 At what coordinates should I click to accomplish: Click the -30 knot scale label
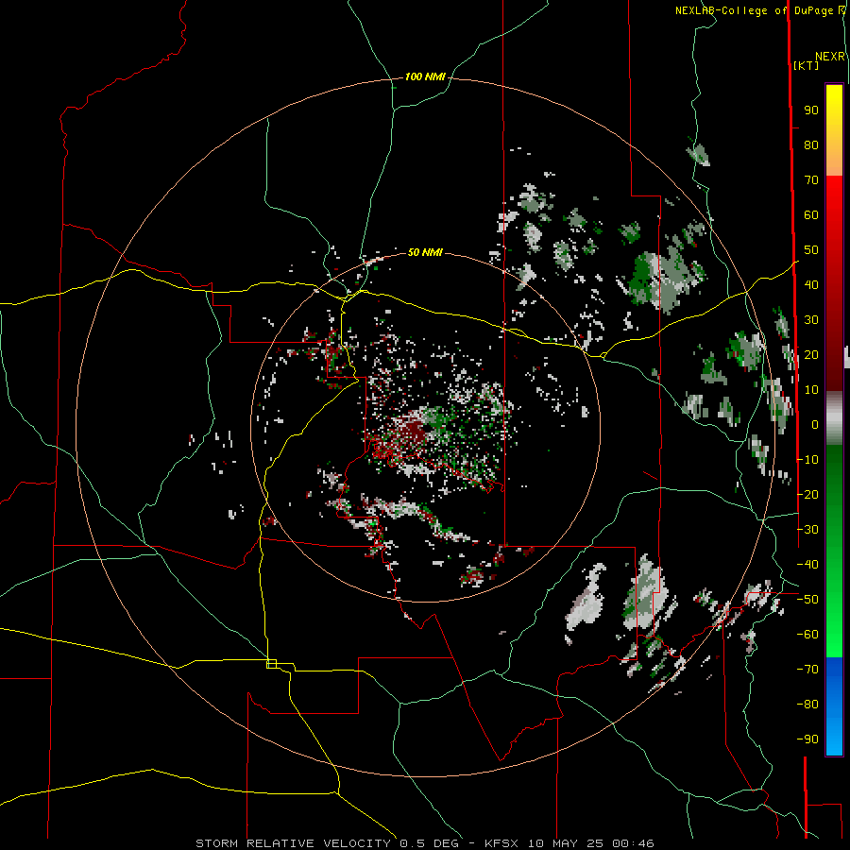pyautogui.click(x=807, y=530)
